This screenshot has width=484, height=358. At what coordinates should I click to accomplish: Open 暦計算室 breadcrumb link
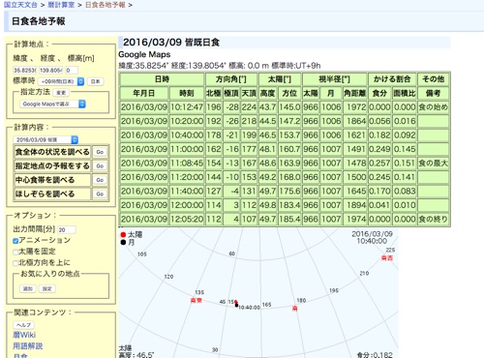61,5
